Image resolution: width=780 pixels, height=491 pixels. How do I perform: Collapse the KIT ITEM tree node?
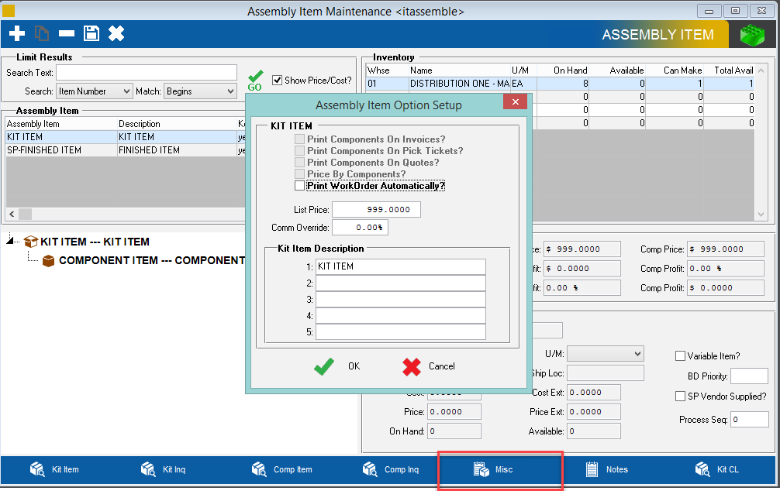(x=10, y=242)
